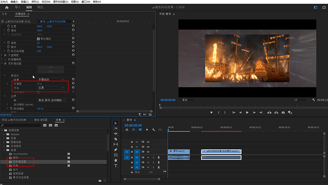Click the Home icon at top left
The image size is (328, 185).
coord(6,8)
